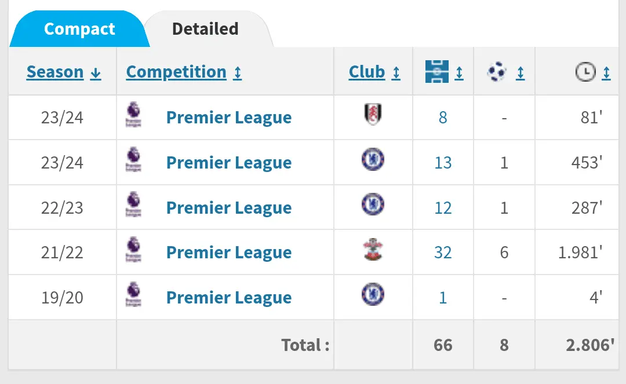
Task: Click Chelsea crest in 19/20 row
Action: pos(373,294)
